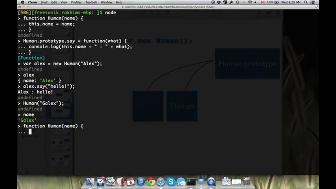Open the Shell menu
The width and height of the screenshot is (336, 189).
click(44, 2)
